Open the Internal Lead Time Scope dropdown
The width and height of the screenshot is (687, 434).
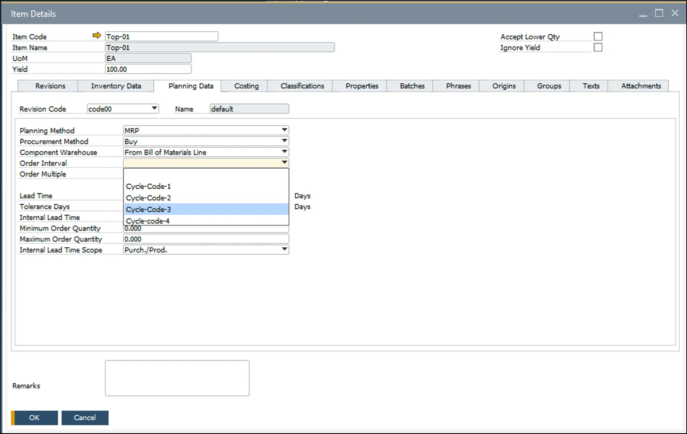point(284,249)
